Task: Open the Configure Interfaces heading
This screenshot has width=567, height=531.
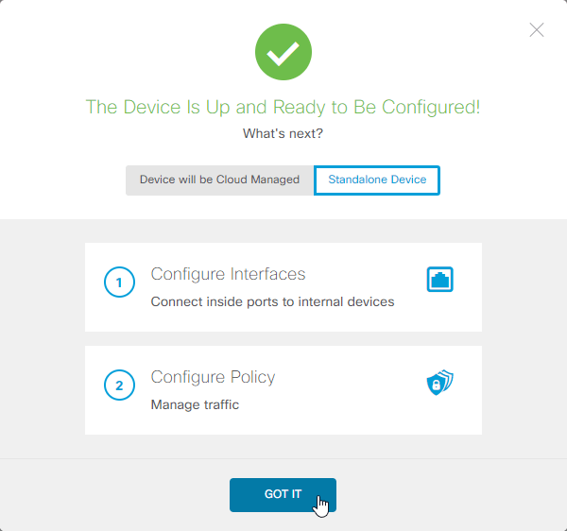Action: click(228, 274)
